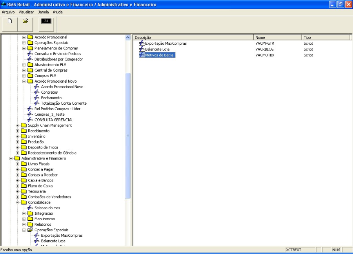The image size is (353, 254).
Task: Click VACRBLCG name cell
Action: (x=264, y=49)
